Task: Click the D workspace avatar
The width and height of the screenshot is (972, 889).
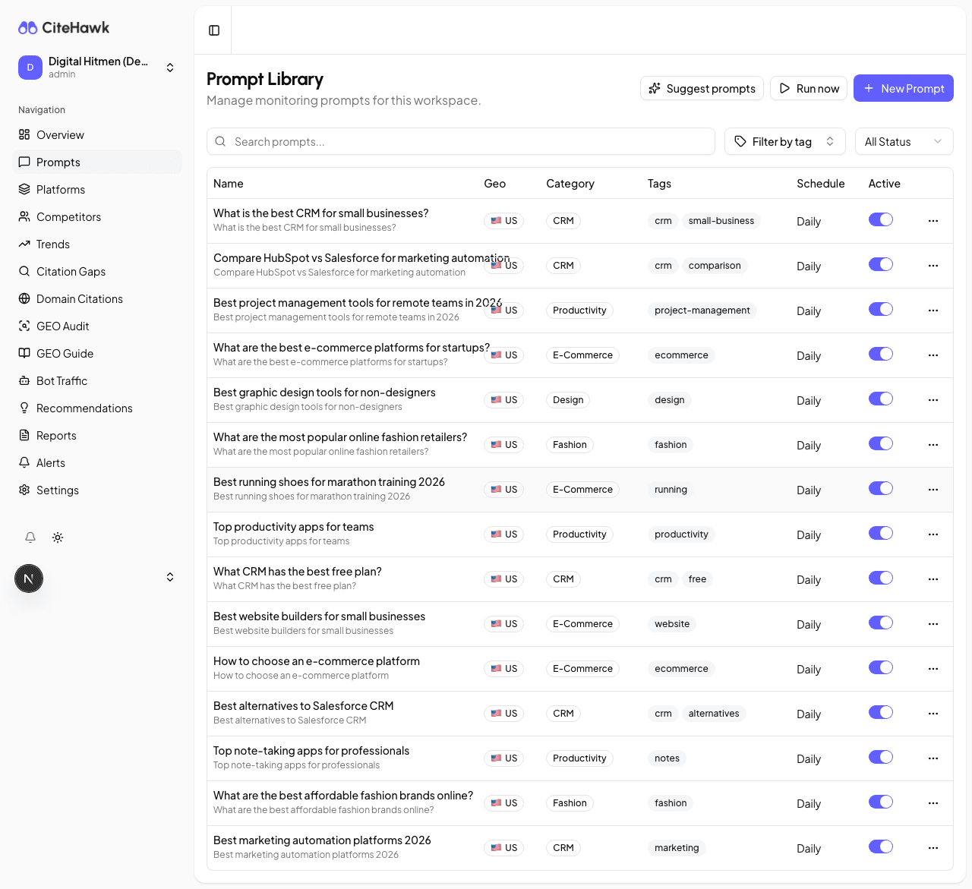Action: pos(30,68)
